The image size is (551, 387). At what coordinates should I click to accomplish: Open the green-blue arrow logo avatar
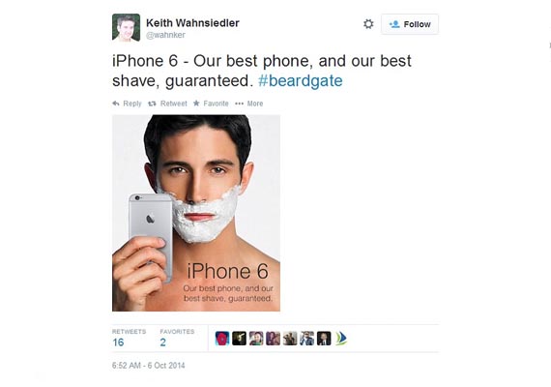point(341,339)
